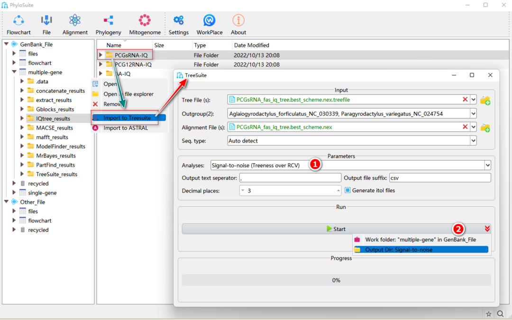512x320 pixels.
Task: Open the WorkPlace toolbar icon
Action: tap(210, 20)
